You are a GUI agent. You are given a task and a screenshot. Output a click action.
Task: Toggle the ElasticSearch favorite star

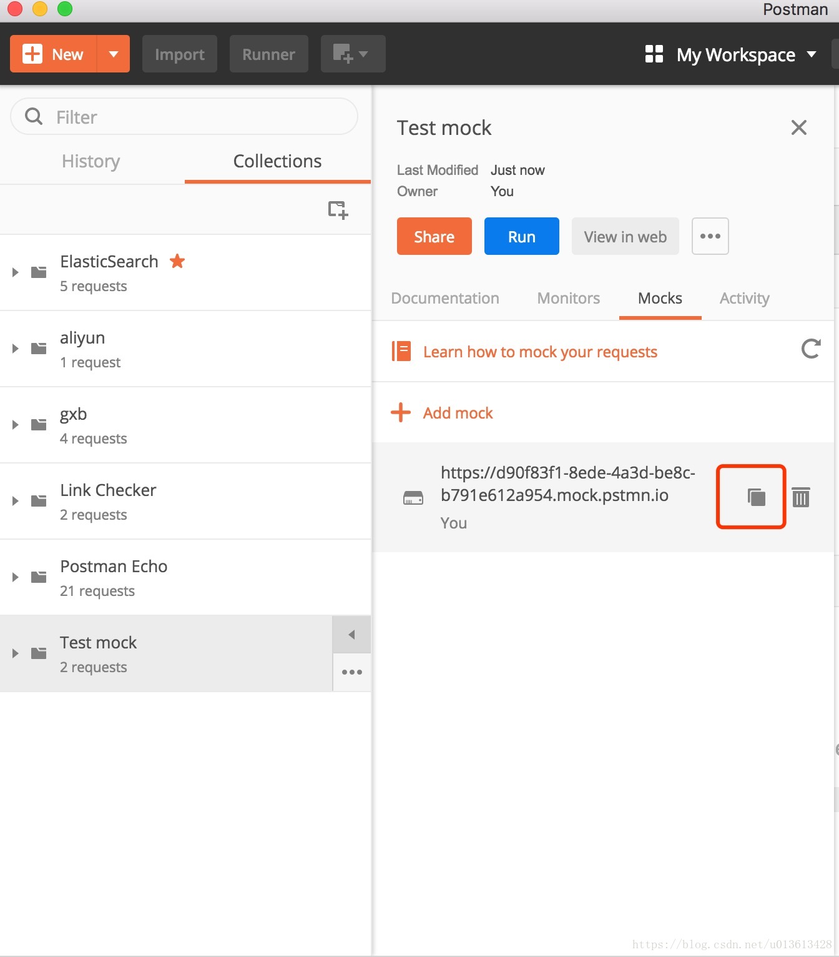pyautogui.click(x=177, y=261)
